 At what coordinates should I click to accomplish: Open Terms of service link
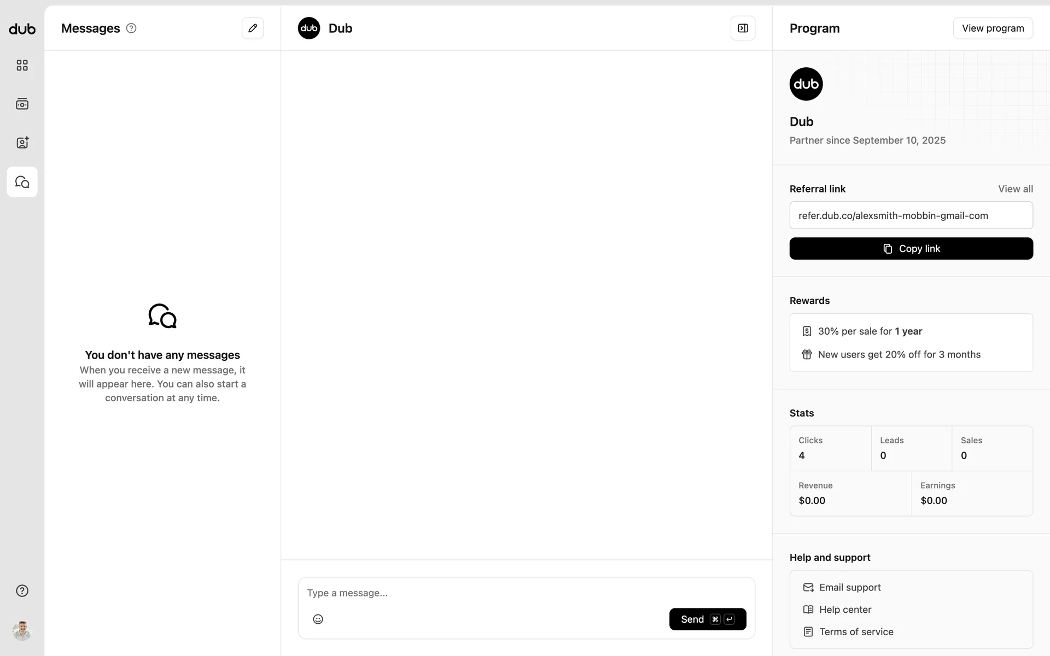tap(856, 632)
